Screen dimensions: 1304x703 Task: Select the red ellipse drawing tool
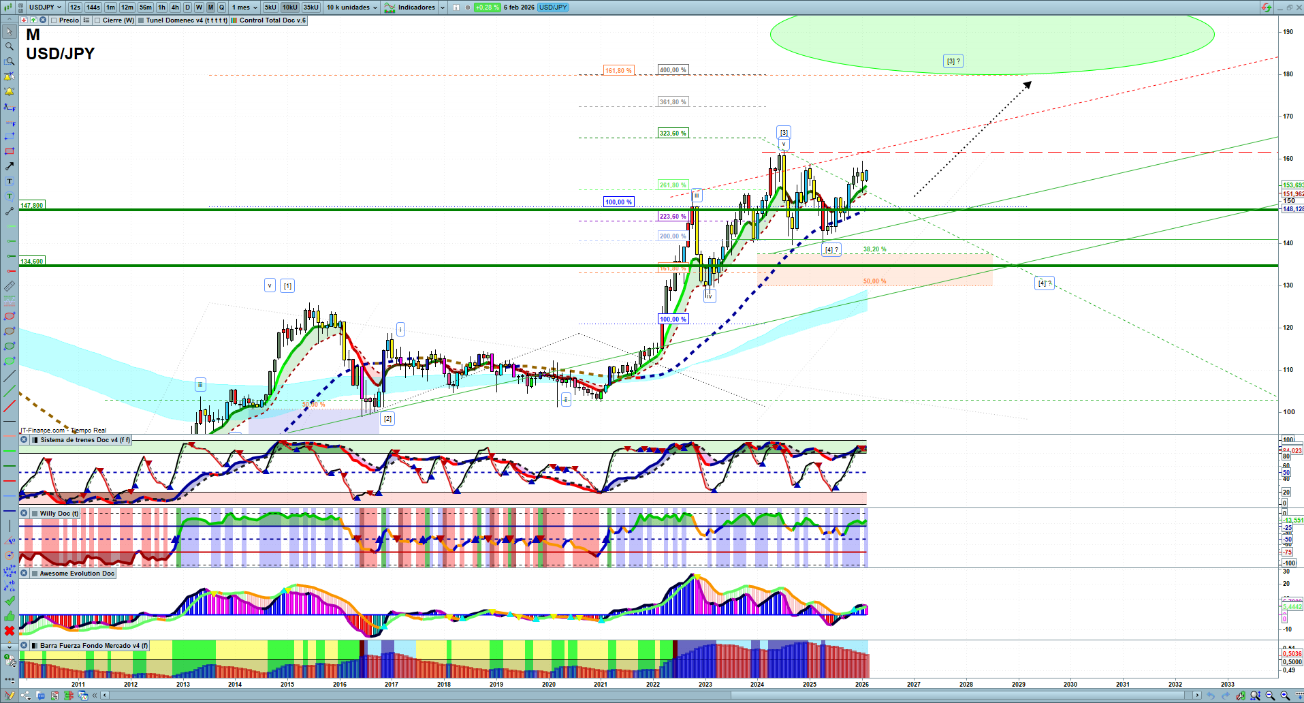click(x=10, y=316)
